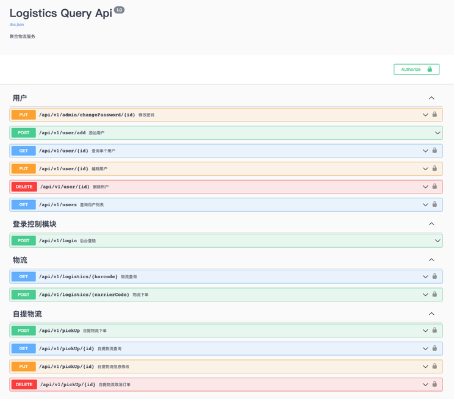
Task: Open path /api/v1/users
Action: tap(58, 205)
